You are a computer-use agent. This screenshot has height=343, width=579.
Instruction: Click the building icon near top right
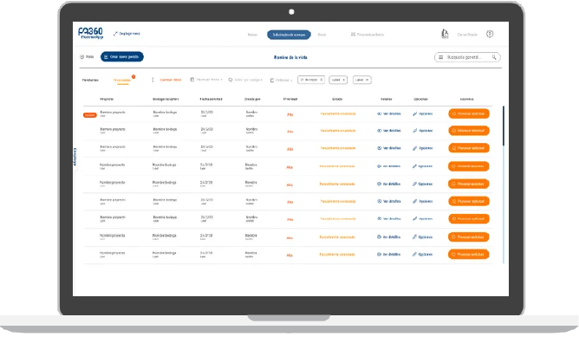click(x=445, y=34)
